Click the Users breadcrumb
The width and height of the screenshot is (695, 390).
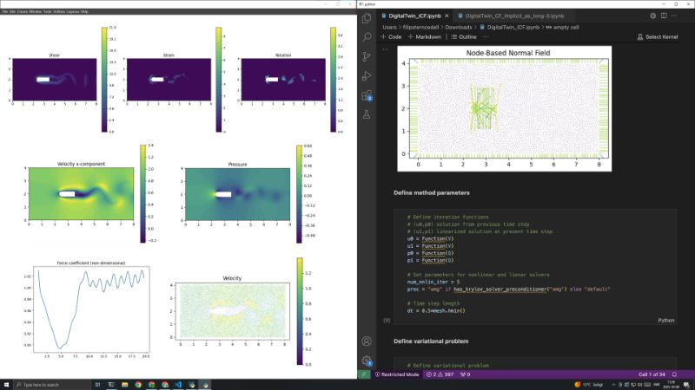click(389, 28)
